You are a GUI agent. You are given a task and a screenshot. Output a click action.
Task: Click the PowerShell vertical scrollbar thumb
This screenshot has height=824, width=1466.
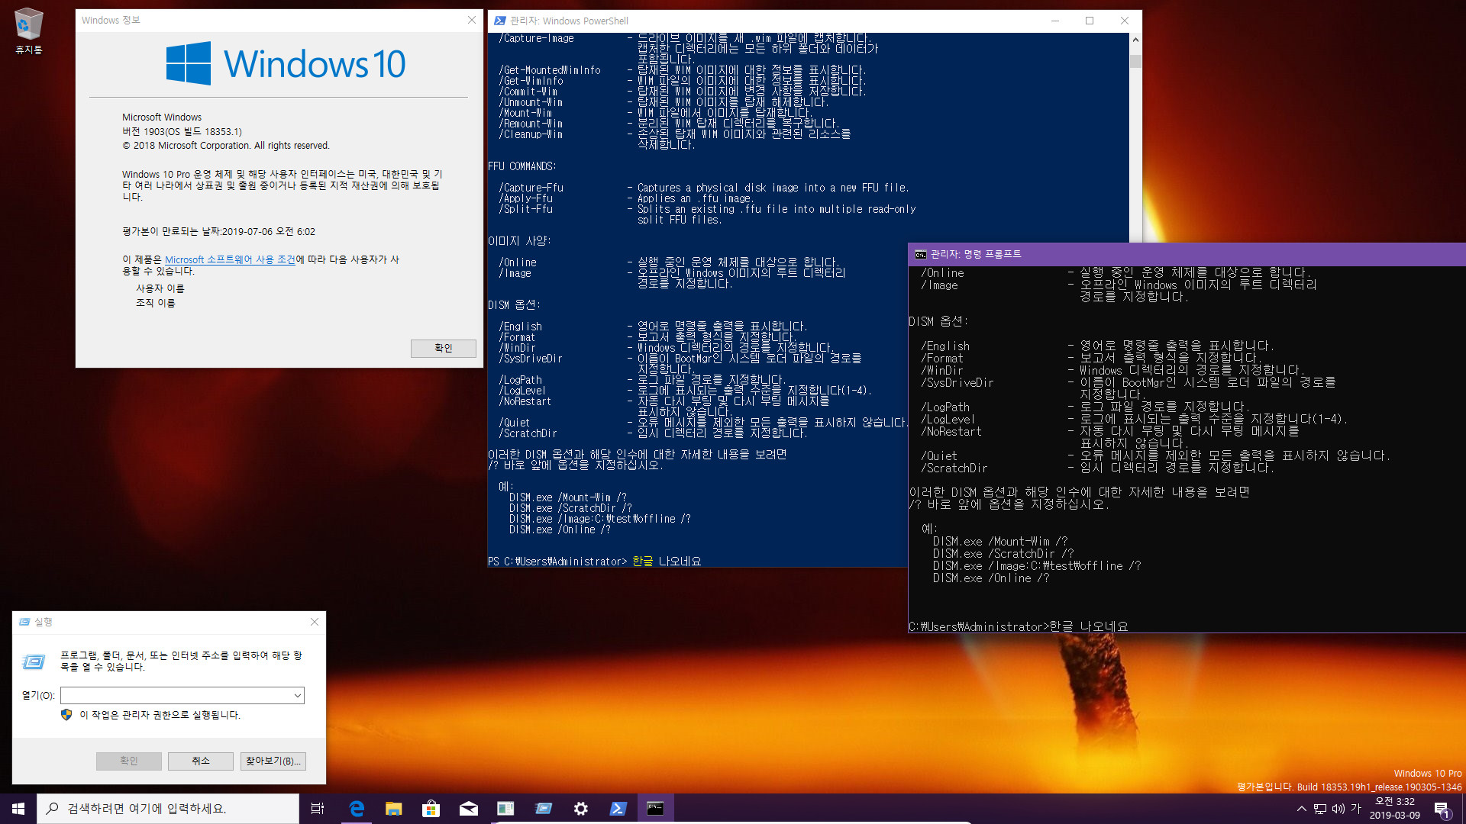pos(1135,61)
